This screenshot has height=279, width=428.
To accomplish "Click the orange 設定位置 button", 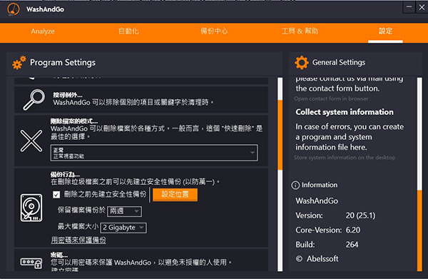I will [x=175, y=195].
